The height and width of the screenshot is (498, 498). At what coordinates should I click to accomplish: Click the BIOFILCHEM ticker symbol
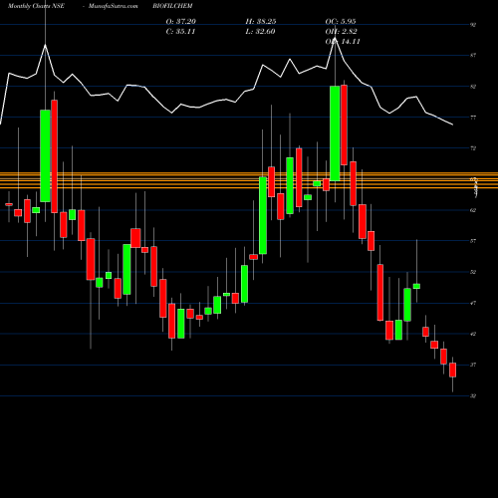point(172,6)
